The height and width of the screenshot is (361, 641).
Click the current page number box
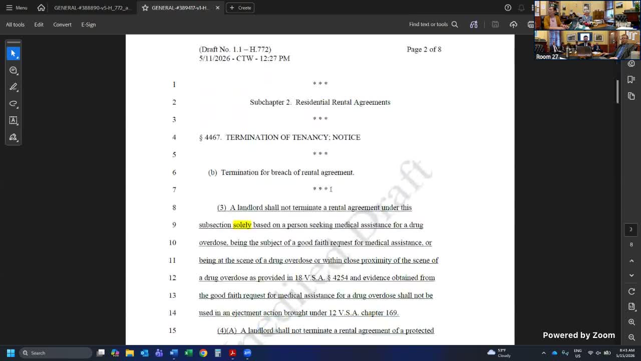631,230
